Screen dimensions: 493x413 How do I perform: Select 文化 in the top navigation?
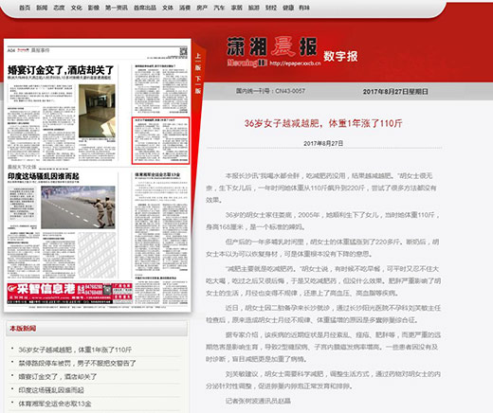tap(77, 8)
